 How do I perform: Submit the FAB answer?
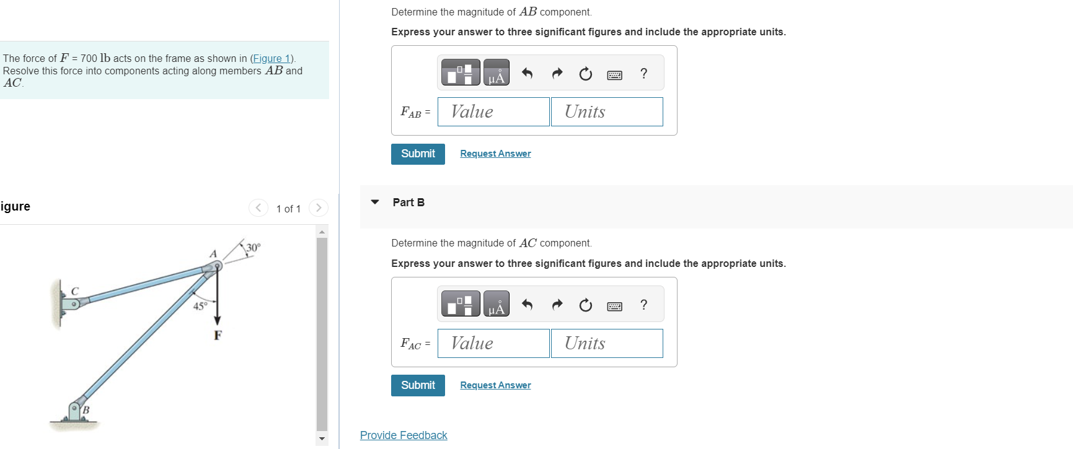point(417,154)
